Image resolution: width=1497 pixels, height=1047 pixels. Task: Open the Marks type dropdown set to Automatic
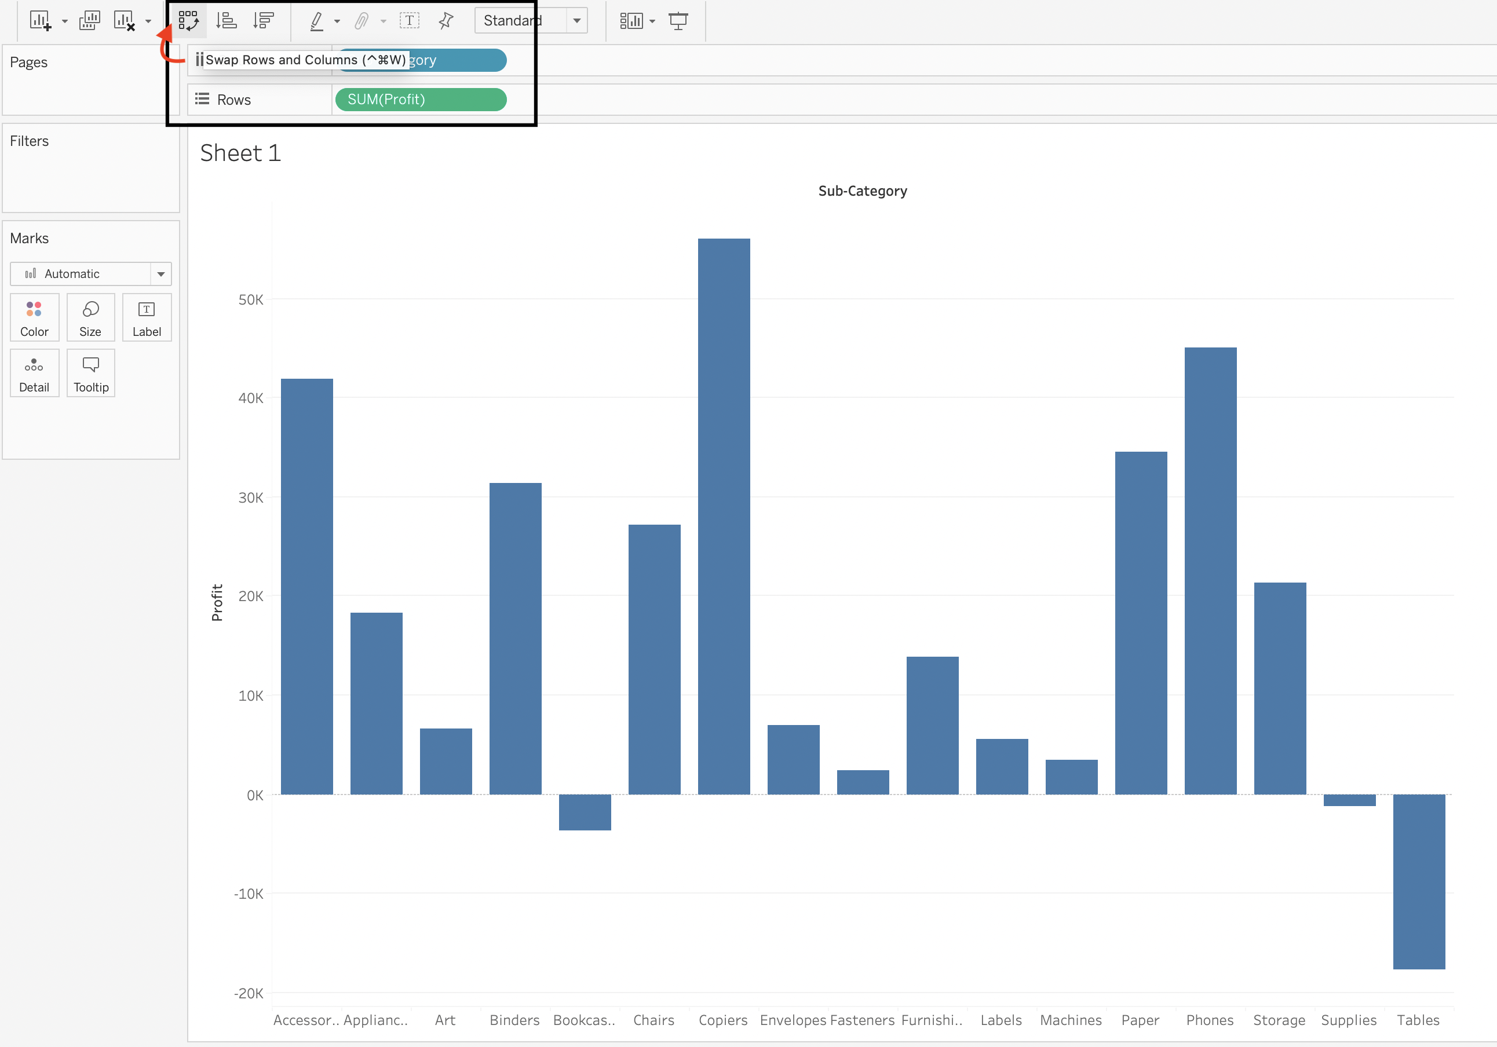click(161, 274)
